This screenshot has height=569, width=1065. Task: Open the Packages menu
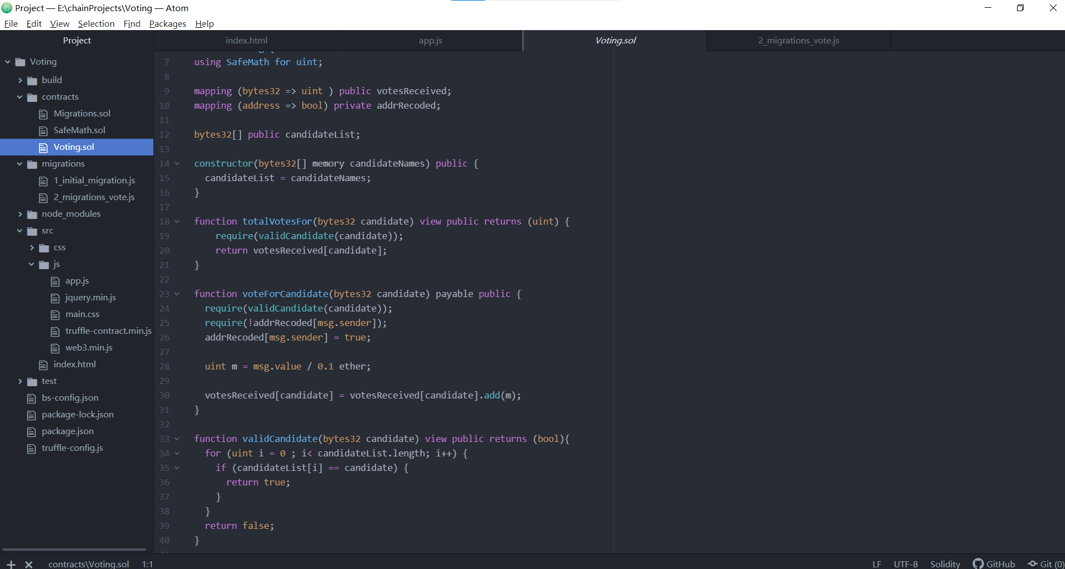pyautogui.click(x=168, y=23)
